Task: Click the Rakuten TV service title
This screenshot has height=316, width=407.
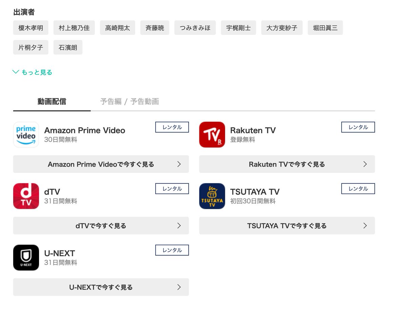Action: (x=253, y=131)
